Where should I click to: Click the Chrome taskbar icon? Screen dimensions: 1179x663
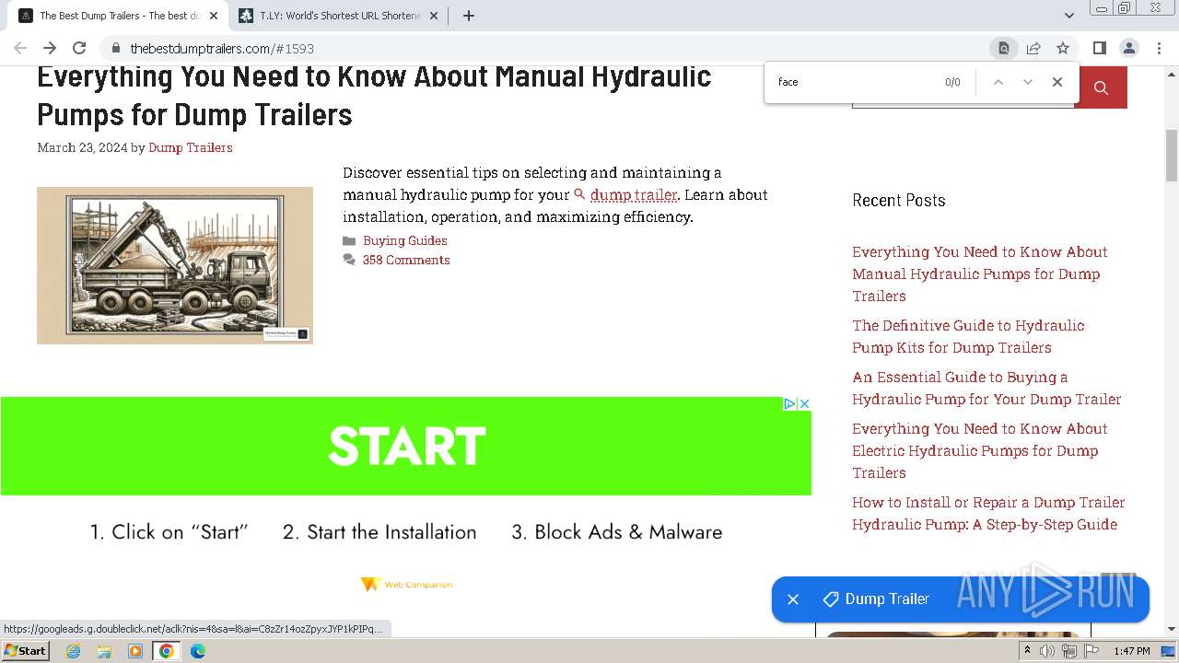[167, 651]
